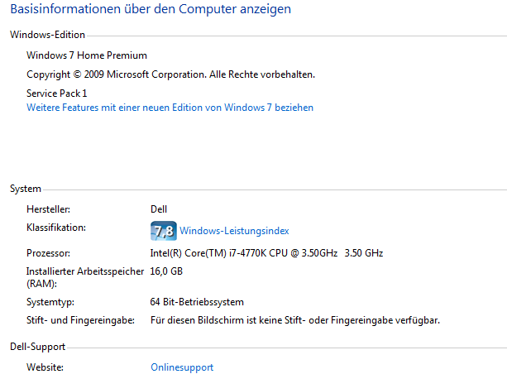The width and height of the screenshot is (507, 374).
Task: Click the Intel Core i7-4770K processor text
Action: 266,252
